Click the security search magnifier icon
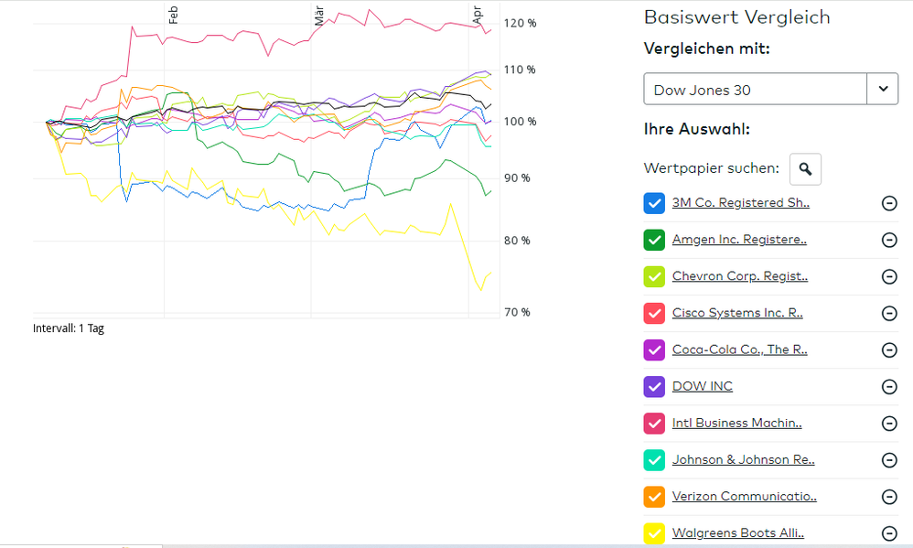Viewport: 913px width, 548px height. [805, 169]
